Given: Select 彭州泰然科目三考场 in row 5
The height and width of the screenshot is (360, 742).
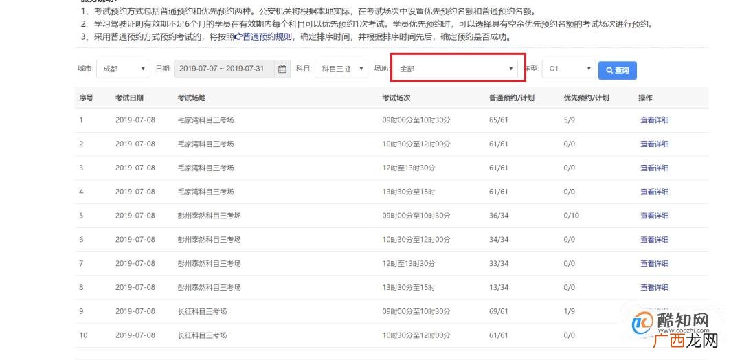Looking at the screenshot, I should click(209, 216).
